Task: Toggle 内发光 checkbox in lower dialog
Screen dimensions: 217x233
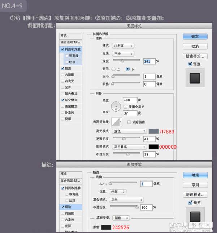Action: point(62,220)
